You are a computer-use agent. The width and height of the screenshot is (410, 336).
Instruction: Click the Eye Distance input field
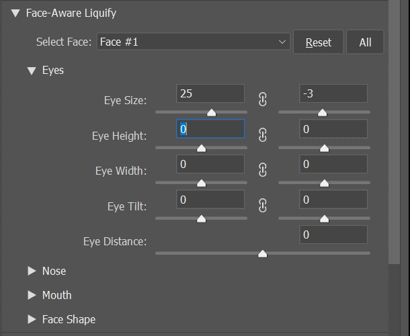pos(333,235)
